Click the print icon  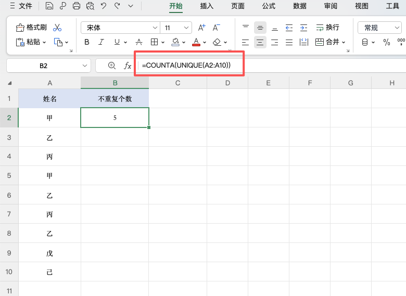77,6
